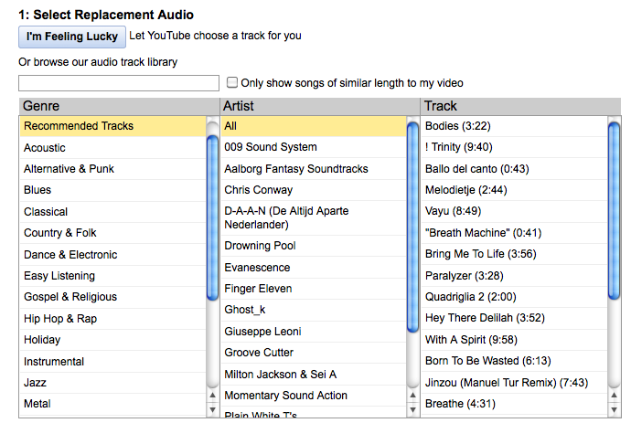This screenshot has height=423, width=631.
Task: Click the audio track search field
Action: pos(119,83)
